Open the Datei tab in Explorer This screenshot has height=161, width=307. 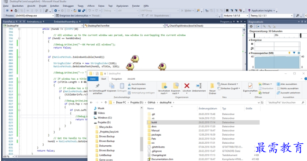click(x=93, y=79)
